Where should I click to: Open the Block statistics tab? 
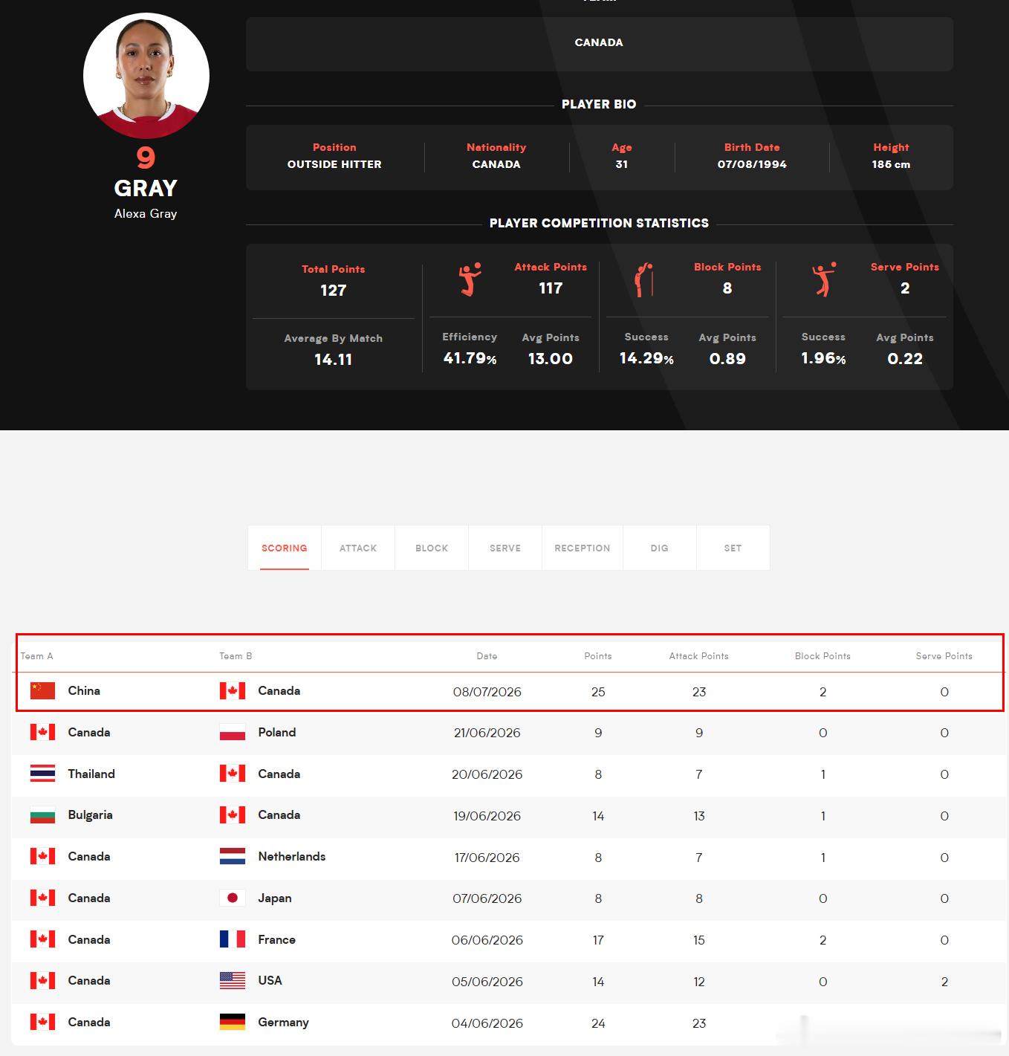point(432,548)
